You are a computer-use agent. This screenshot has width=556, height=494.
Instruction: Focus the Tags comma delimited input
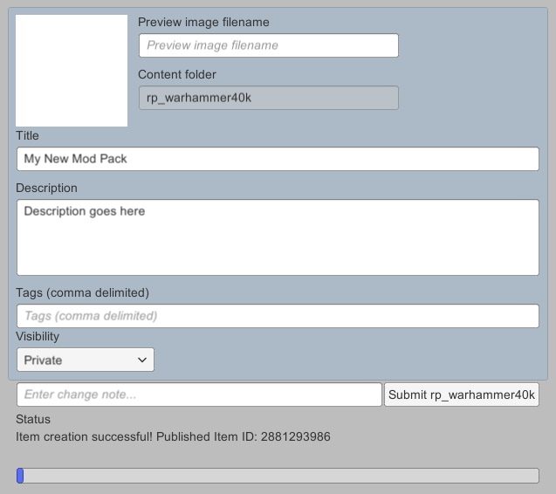pyautogui.click(x=278, y=316)
